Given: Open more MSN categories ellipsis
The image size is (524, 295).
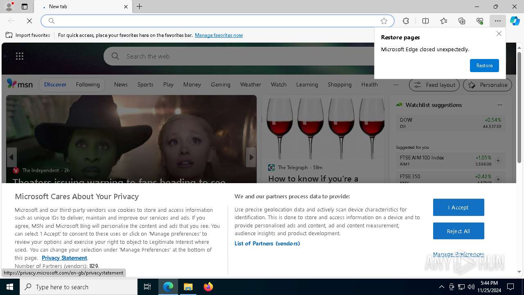Looking at the screenshot, I should pos(395,84).
